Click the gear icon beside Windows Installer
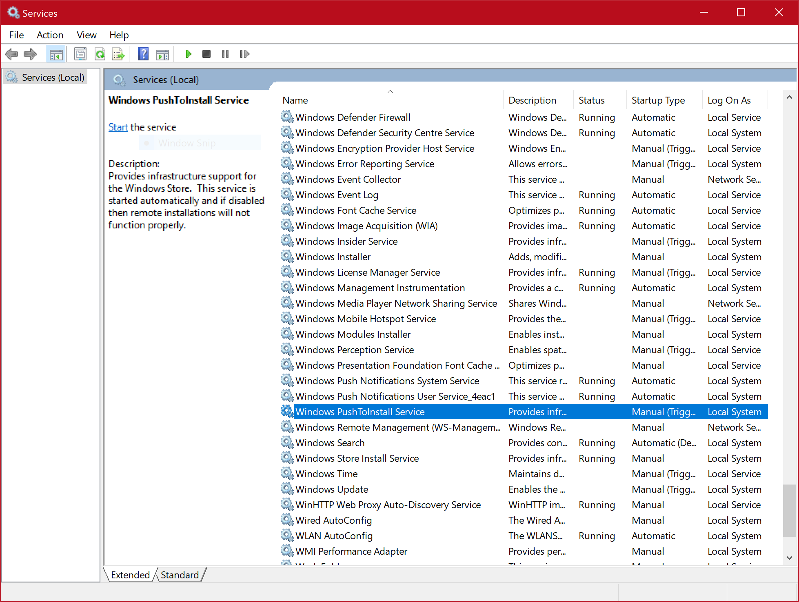The height and width of the screenshot is (602, 799). point(287,257)
